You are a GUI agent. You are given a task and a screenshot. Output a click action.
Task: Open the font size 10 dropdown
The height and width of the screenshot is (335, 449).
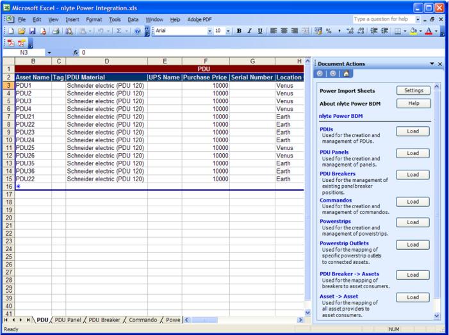(228, 31)
